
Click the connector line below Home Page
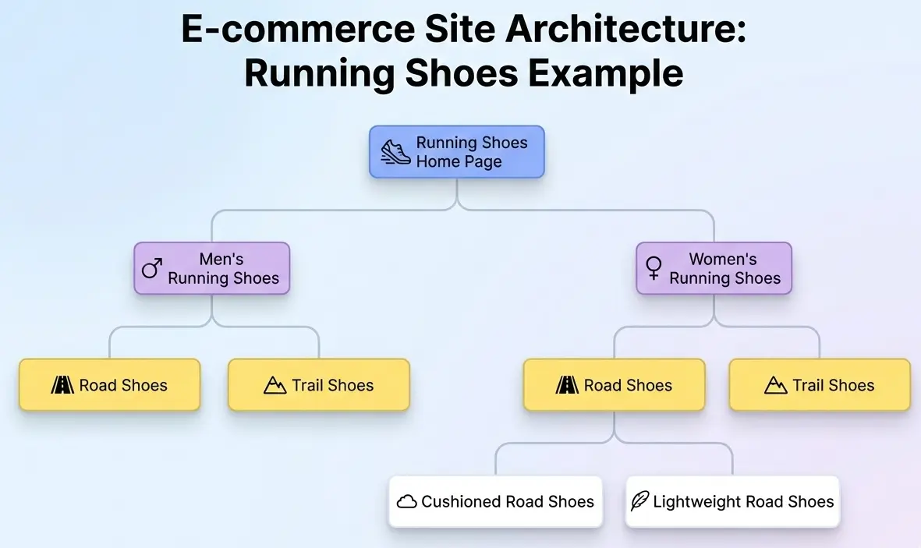456,195
